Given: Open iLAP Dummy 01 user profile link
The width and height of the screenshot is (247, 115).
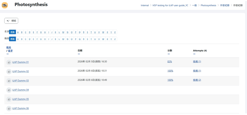Looking at the screenshot, I should point(20,62).
